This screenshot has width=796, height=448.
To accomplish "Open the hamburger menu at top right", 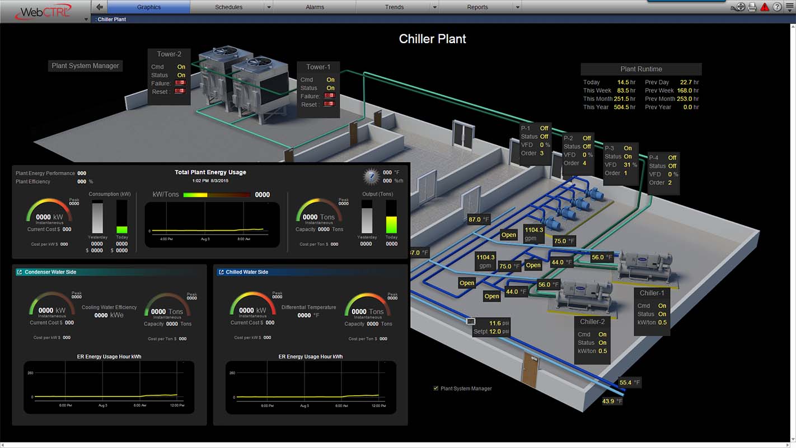I will point(790,5).
